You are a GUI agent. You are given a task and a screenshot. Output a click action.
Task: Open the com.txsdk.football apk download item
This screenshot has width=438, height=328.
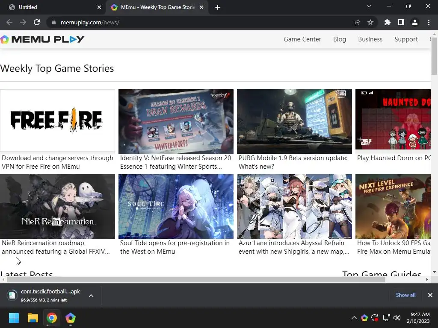[44, 296]
